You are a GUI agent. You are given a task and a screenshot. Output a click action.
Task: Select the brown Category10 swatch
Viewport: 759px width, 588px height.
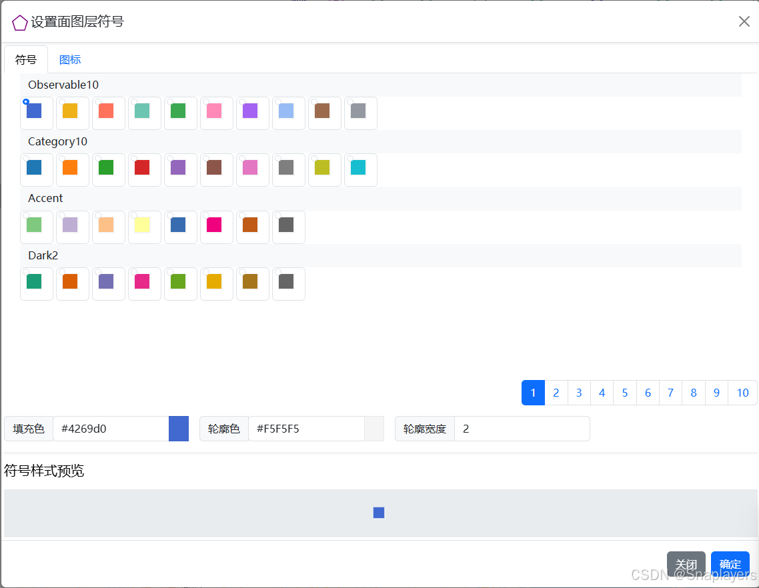pos(216,170)
